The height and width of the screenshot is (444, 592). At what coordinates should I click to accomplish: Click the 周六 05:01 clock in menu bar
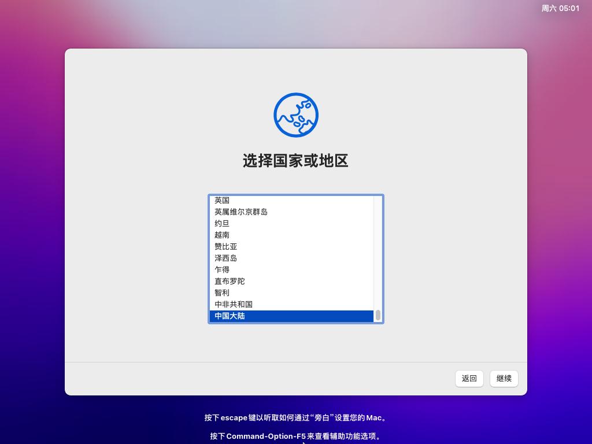[x=560, y=8]
